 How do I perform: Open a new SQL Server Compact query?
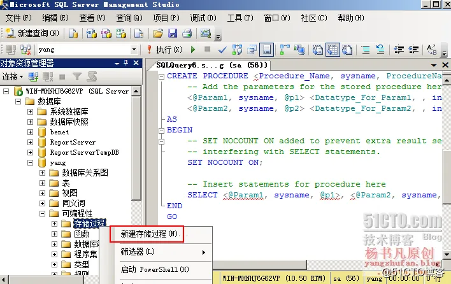tap(139, 33)
